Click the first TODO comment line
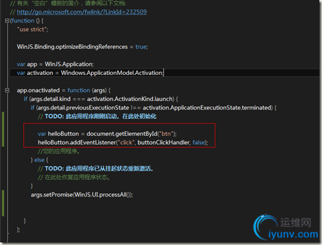322x245 pixels. (97, 116)
